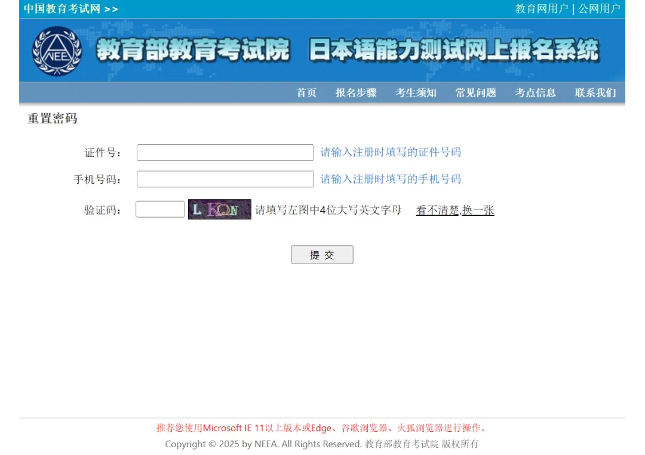Click the 请输入注册时填写的证件号码 hint text
Screen dimensions: 645x455
point(391,152)
